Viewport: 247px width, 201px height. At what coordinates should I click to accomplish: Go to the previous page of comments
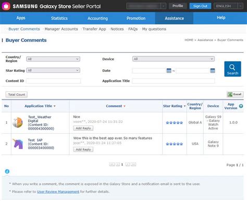click(x=118, y=164)
